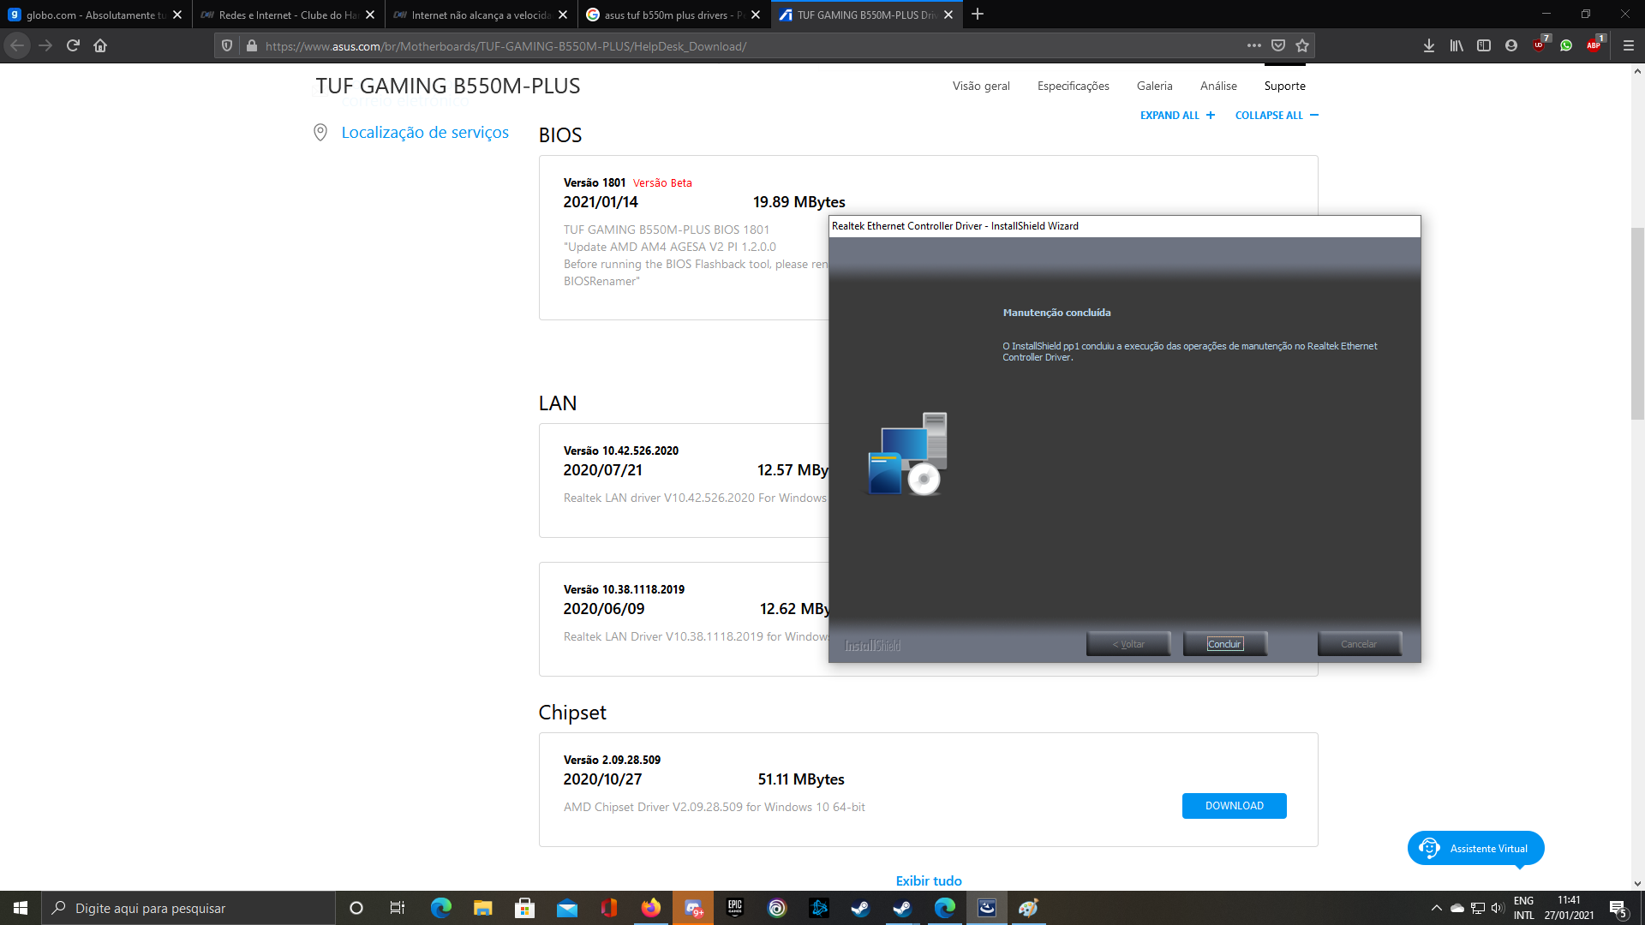Switch to Firefox in the taskbar
The width and height of the screenshot is (1645, 925).
(651, 908)
